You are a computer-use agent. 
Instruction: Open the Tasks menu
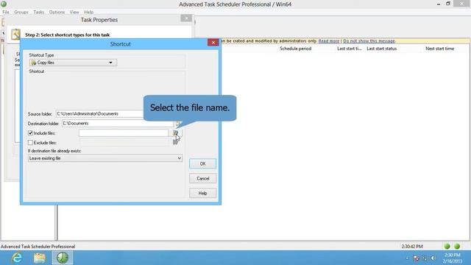pos(38,12)
